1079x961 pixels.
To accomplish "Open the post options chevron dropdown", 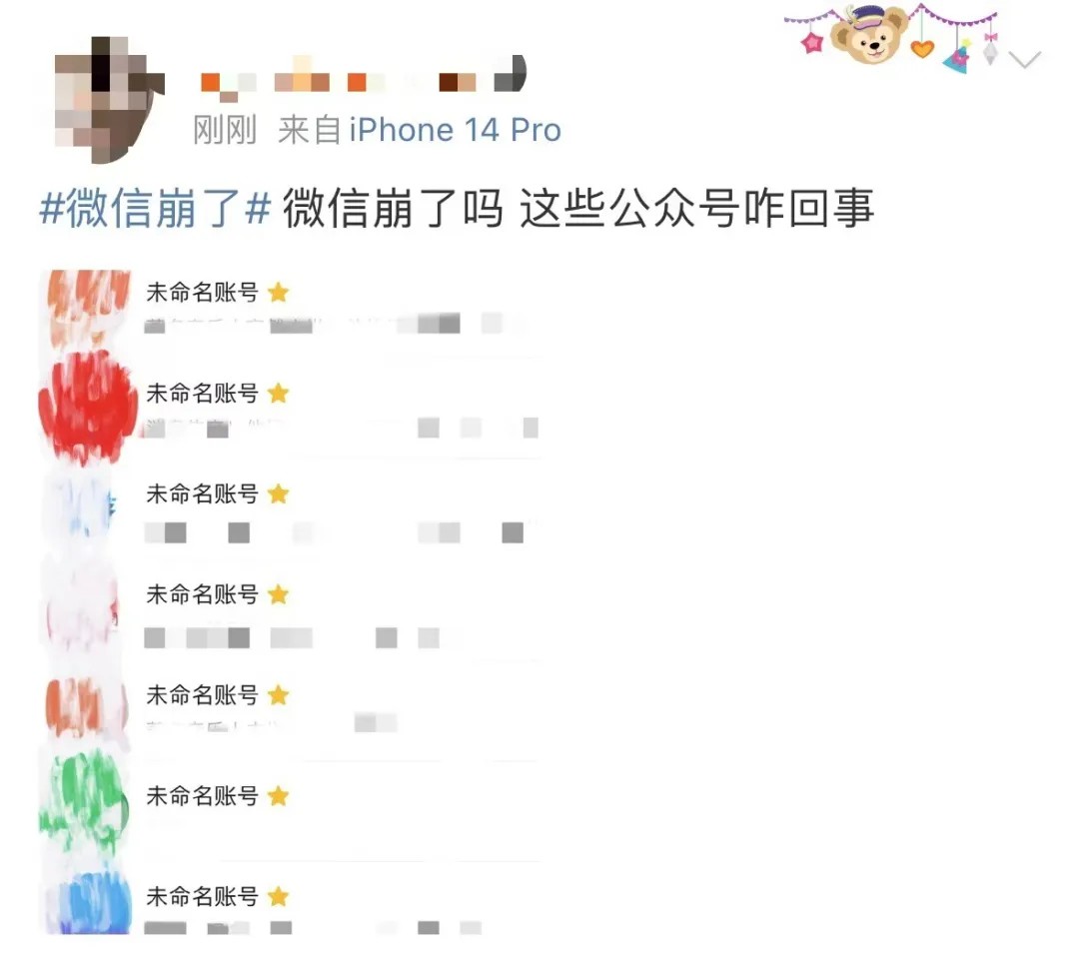I will (x=1025, y=60).
